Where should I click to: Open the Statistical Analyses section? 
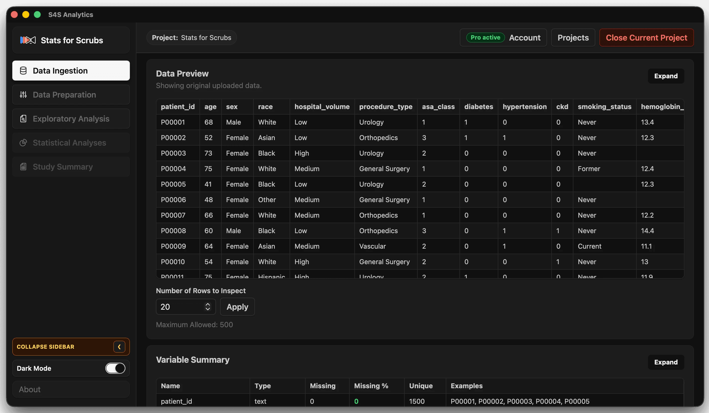pos(69,143)
